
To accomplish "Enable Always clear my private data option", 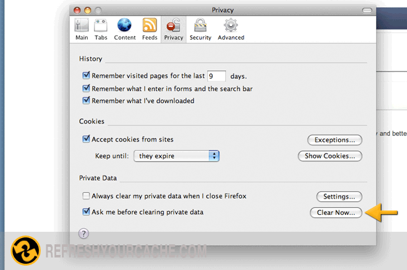I will [x=86, y=195].
